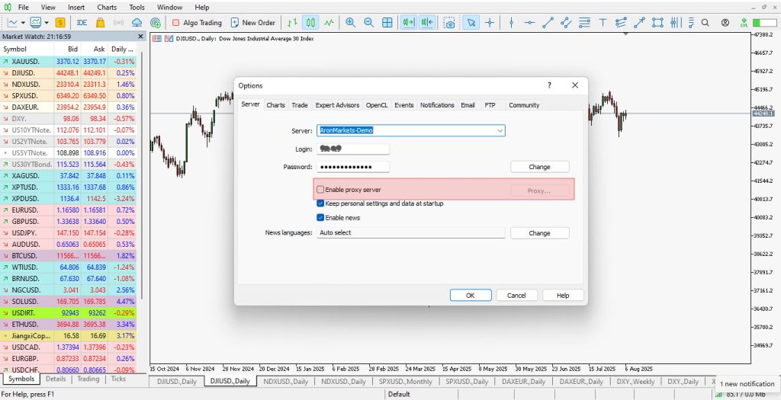Open the MetaEditor IDE

(x=82, y=22)
